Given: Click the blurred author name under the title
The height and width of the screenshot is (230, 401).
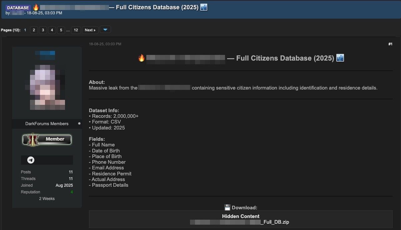Looking at the screenshot, I should point(17,13).
